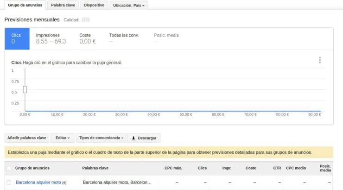Select the Coste metric tile
Screen dimensions: 343x190
pos(88,38)
